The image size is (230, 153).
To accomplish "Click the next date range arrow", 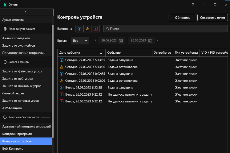I will click(x=157, y=40).
